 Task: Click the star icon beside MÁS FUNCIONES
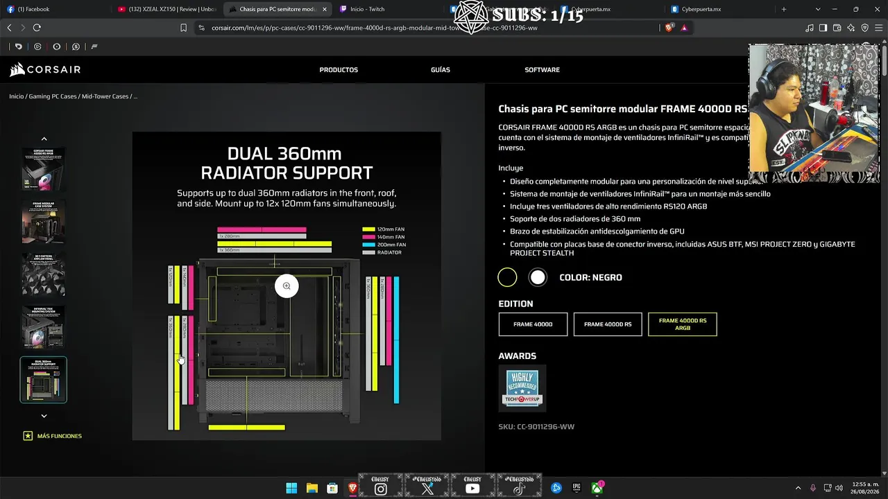[x=28, y=436]
